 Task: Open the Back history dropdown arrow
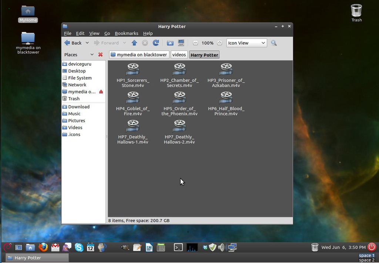(87, 43)
